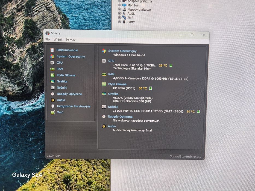
Task: Click the motherboard temperature 30 °C value
Action: tap(143, 88)
